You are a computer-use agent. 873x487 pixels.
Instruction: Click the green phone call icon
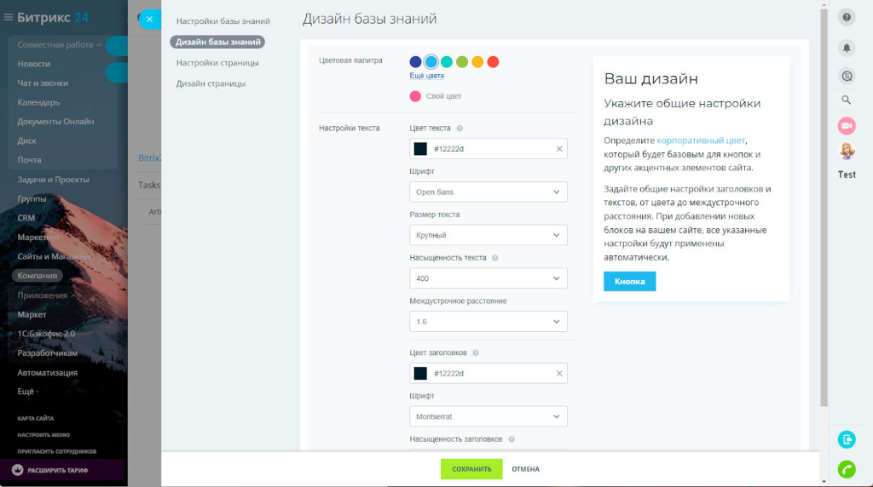[847, 469]
